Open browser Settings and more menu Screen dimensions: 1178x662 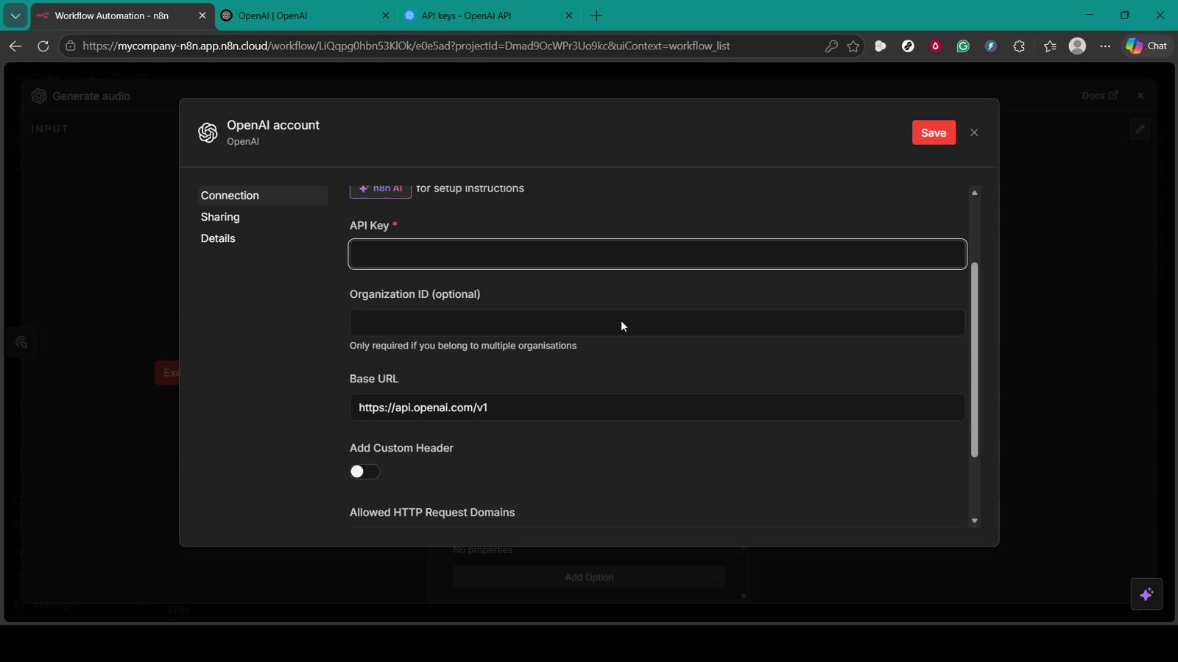1105,46
